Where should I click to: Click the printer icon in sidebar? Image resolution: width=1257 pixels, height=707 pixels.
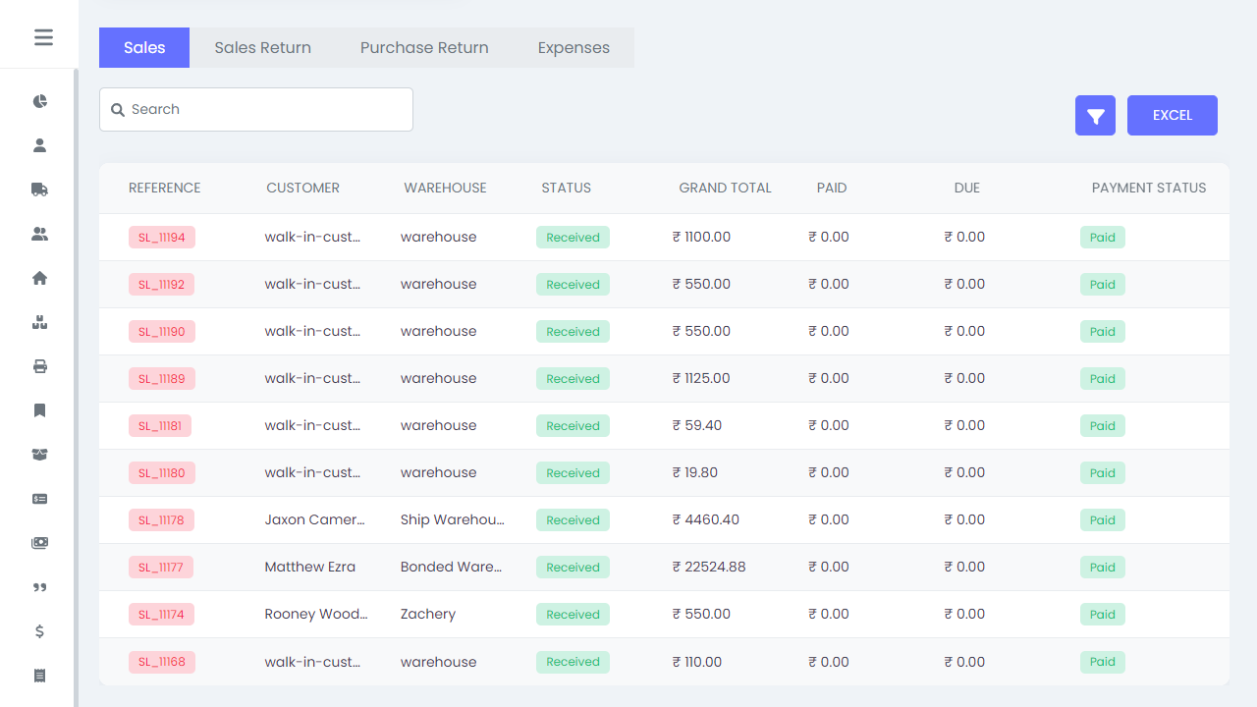[x=40, y=366]
